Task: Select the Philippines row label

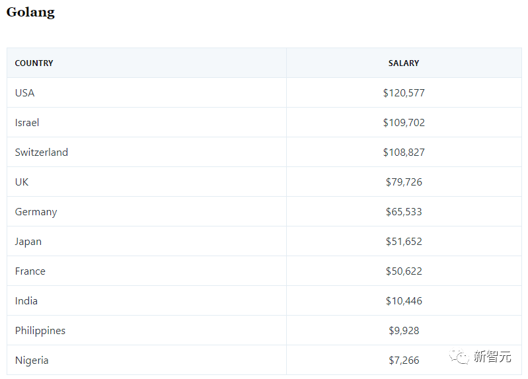Action: 40,331
